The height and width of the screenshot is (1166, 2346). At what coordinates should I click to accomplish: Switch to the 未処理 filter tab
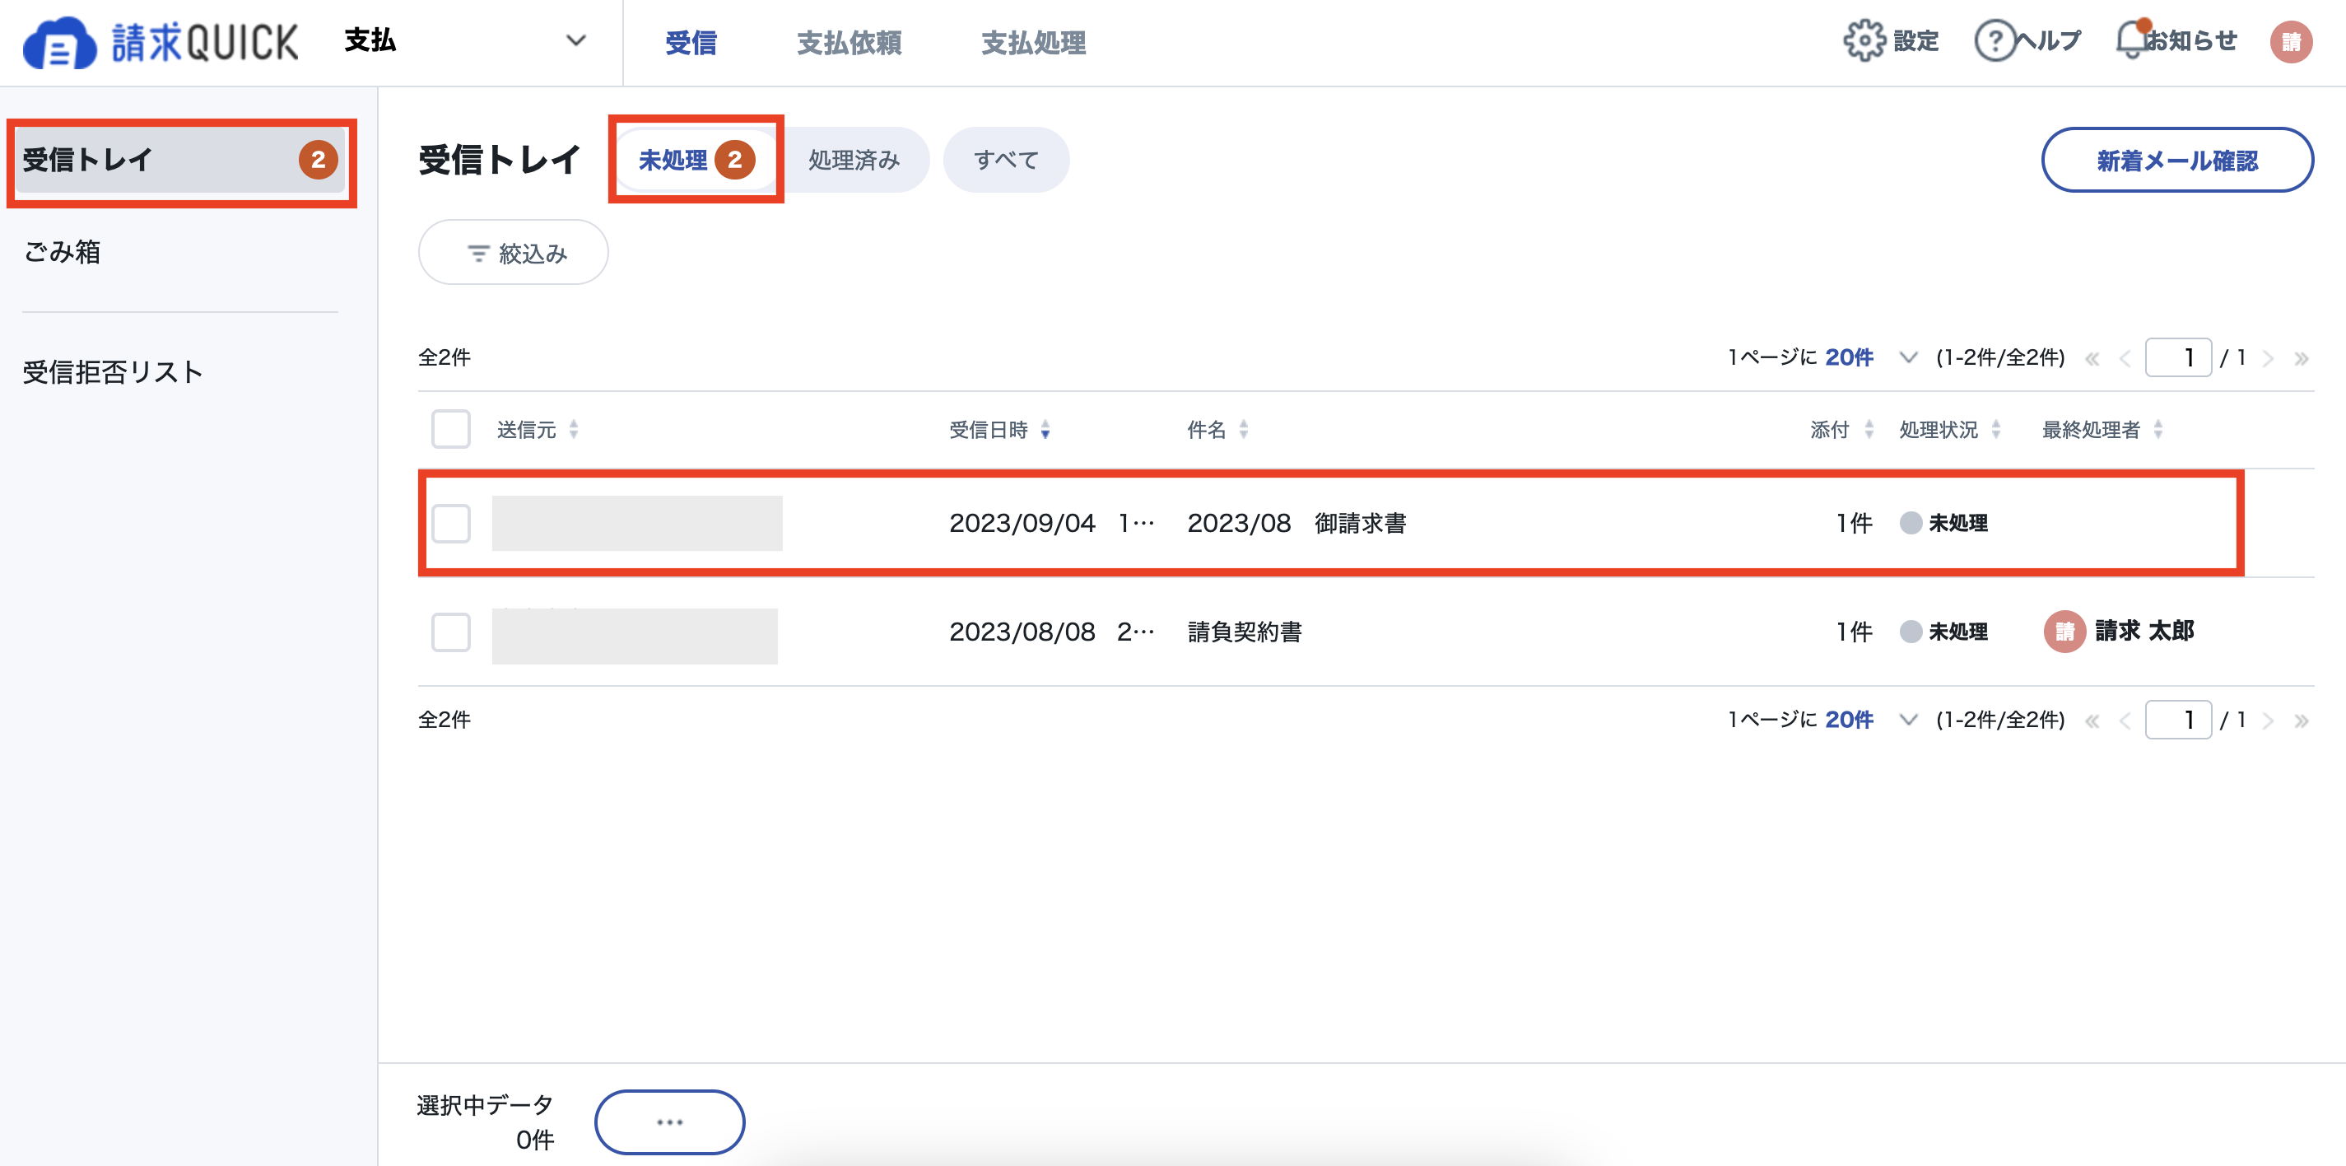(x=696, y=161)
